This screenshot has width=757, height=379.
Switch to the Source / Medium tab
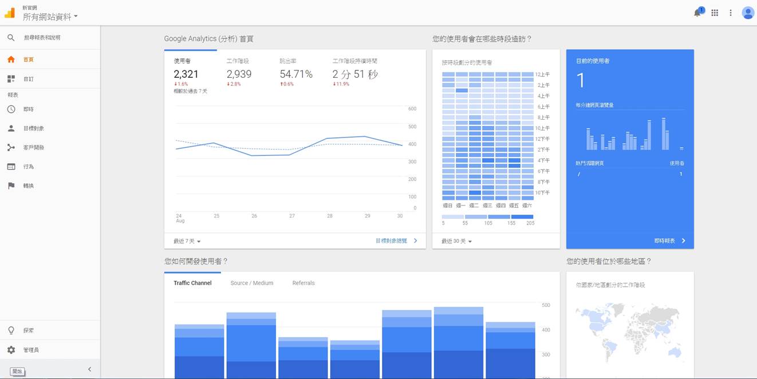252,282
